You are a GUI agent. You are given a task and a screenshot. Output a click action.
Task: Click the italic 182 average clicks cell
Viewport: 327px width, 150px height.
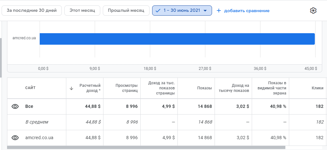320,122
